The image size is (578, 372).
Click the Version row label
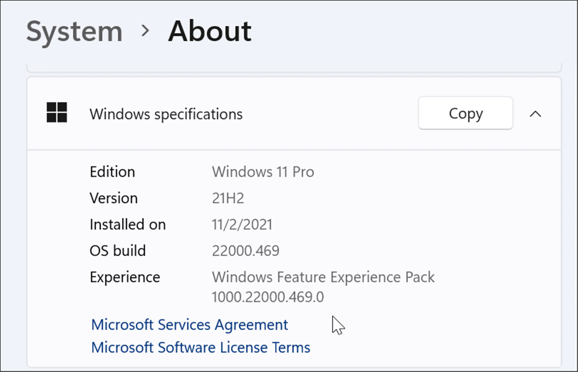coord(114,198)
